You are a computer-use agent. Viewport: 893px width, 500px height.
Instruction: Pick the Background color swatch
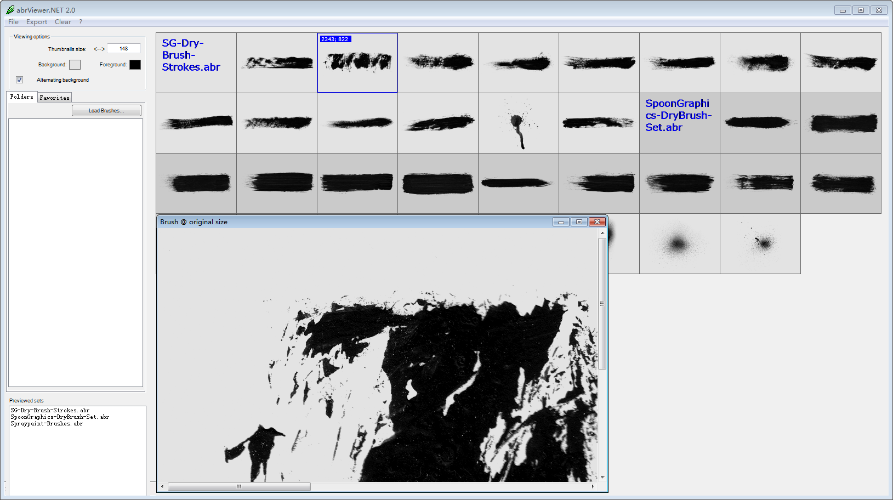75,65
